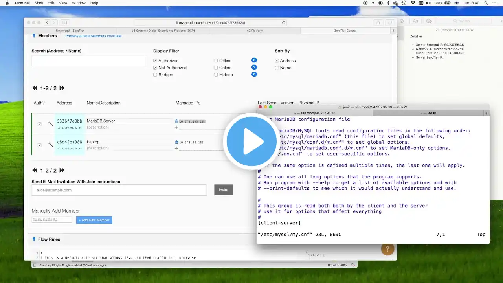Collapse the Members section arrow
This screenshot has width=503, height=283.
click(34, 36)
